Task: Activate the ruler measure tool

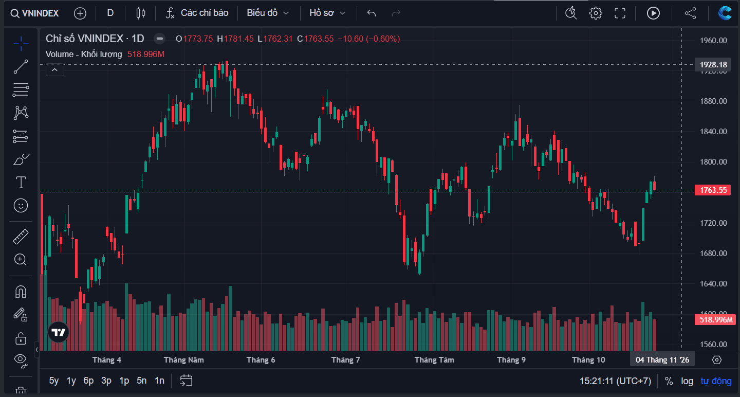Action: pyautogui.click(x=21, y=237)
